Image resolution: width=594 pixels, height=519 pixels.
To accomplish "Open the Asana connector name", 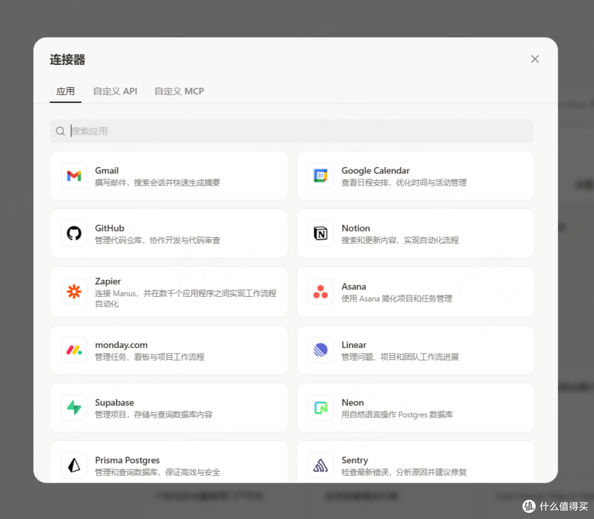I will pyautogui.click(x=354, y=286).
